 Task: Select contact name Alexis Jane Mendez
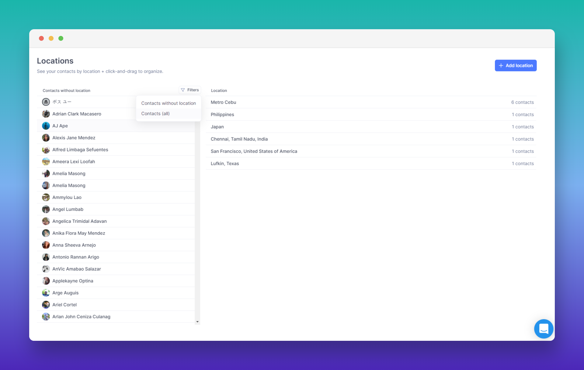pos(74,138)
